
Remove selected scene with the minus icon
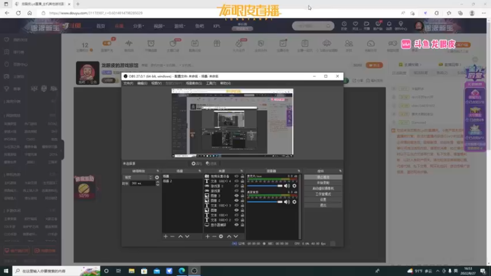click(x=172, y=237)
